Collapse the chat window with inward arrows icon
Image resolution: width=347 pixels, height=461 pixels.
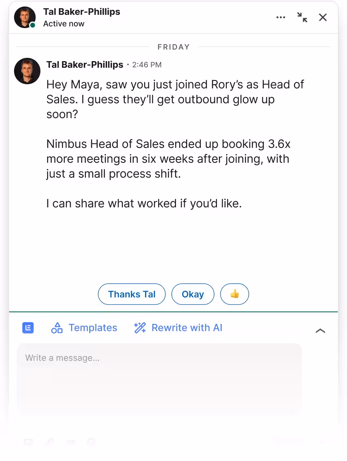tap(302, 17)
